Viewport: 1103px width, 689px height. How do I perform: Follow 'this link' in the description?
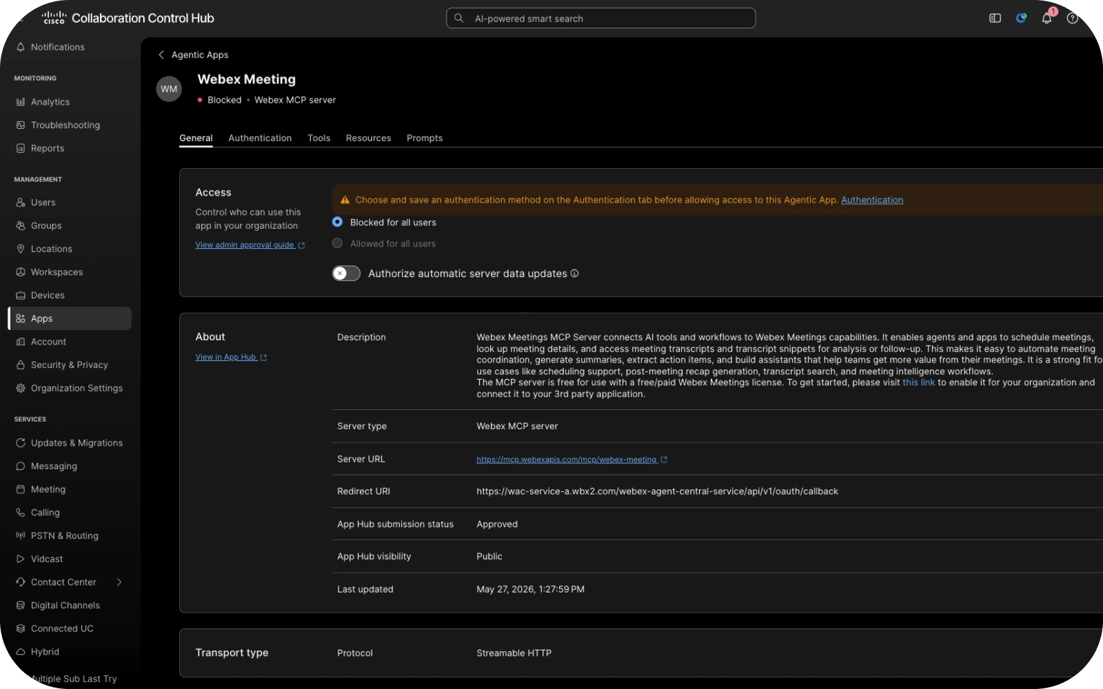pos(919,382)
